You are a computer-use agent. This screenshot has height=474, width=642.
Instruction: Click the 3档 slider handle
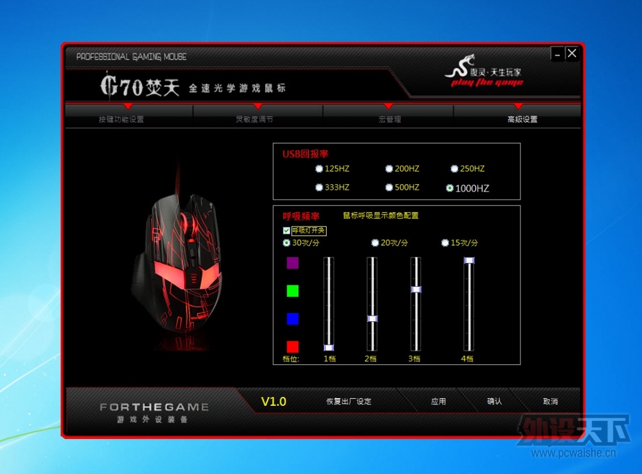tap(416, 289)
